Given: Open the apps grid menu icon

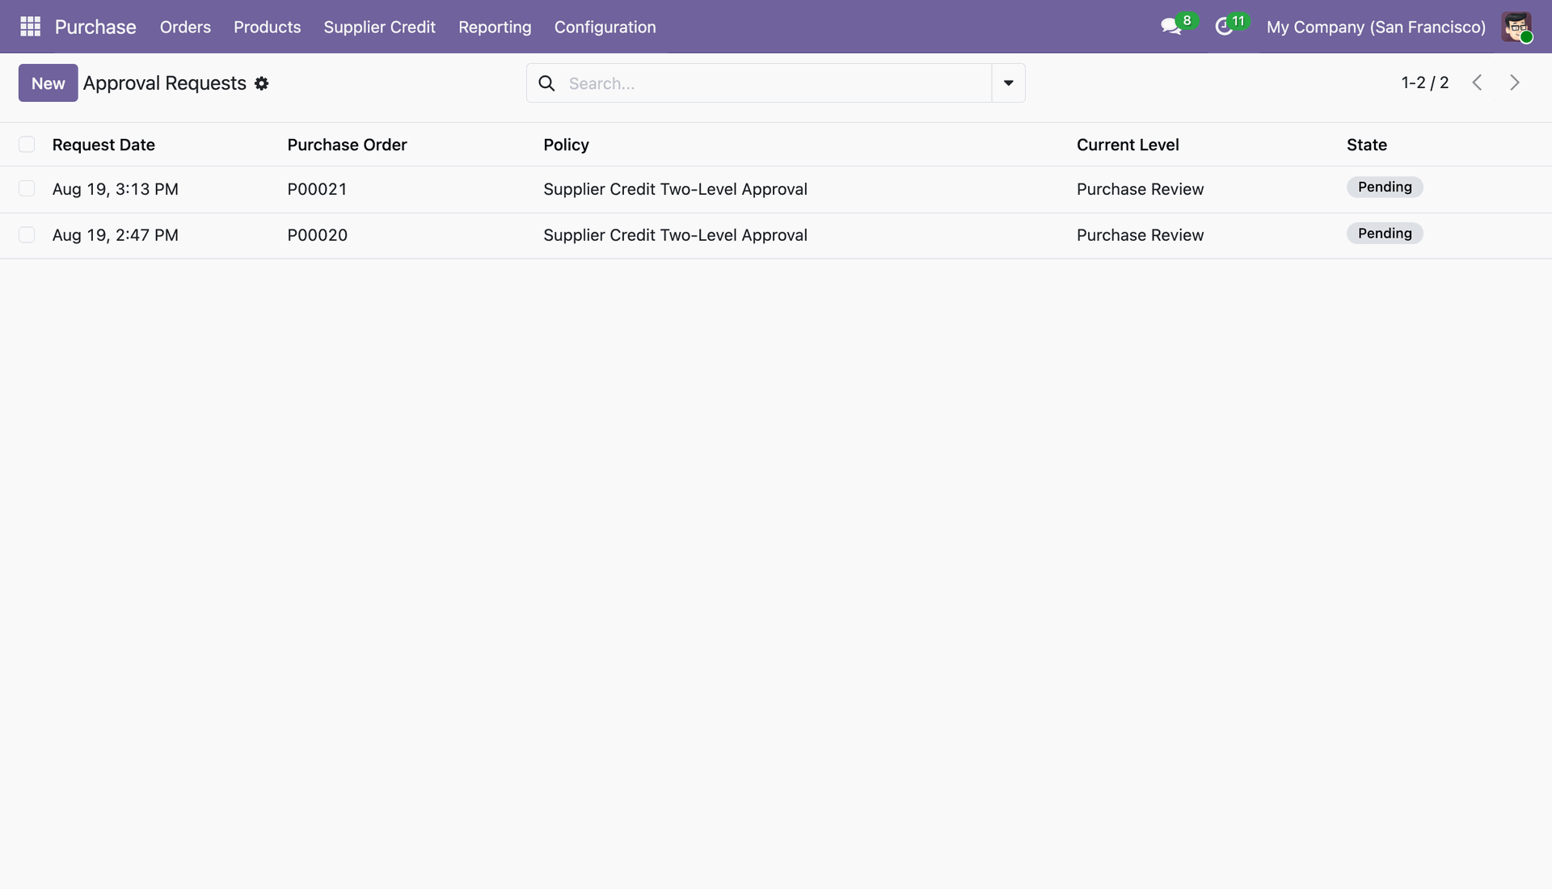Looking at the screenshot, I should coord(30,27).
